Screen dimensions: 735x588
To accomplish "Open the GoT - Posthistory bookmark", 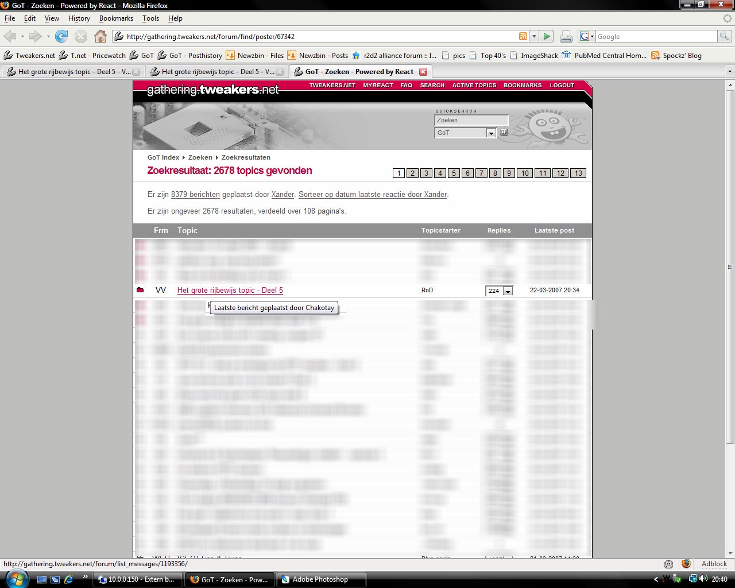I will pyautogui.click(x=190, y=56).
